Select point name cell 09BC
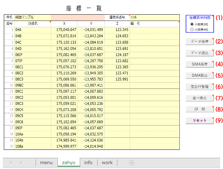The height and width of the screenshot is (169, 223). [33, 85]
